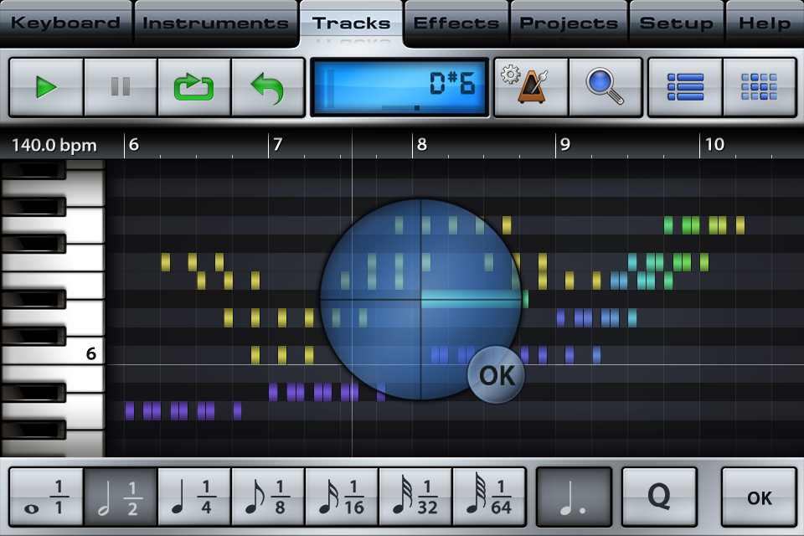This screenshot has height=536, width=804.
Task: Select eighth note 1/8 length
Action: coord(268,497)
